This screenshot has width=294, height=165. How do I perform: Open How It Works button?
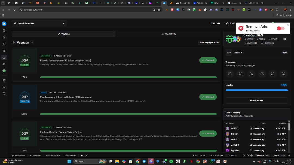point(256,100)
